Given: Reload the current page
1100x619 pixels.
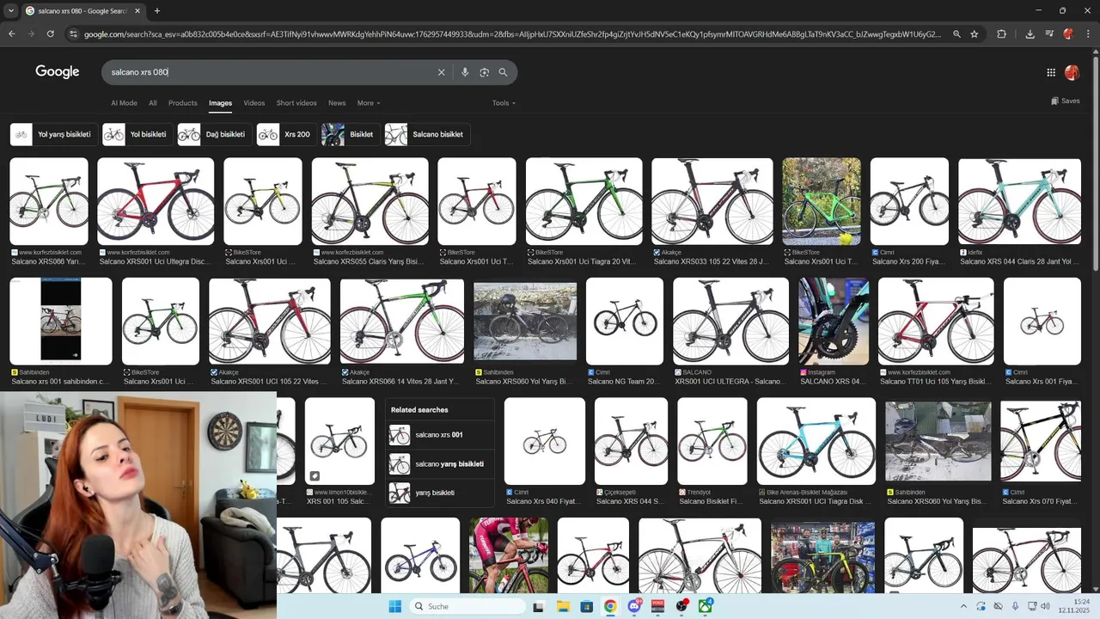Looking at the screenshot, I should [x=51, y=34].
